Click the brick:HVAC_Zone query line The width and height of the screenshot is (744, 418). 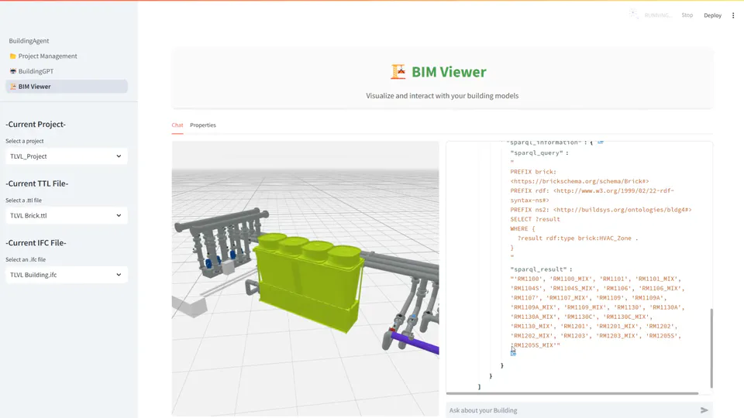[x=578, y=238]
